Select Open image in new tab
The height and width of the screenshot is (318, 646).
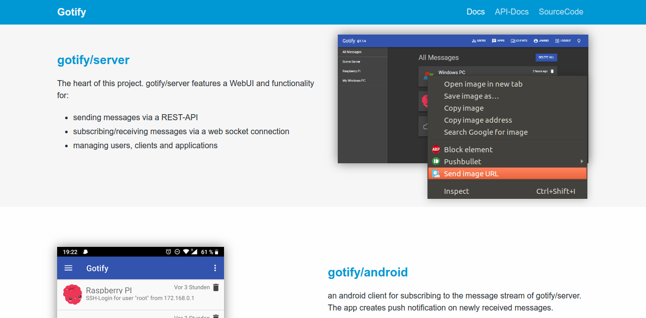(483, 84)
